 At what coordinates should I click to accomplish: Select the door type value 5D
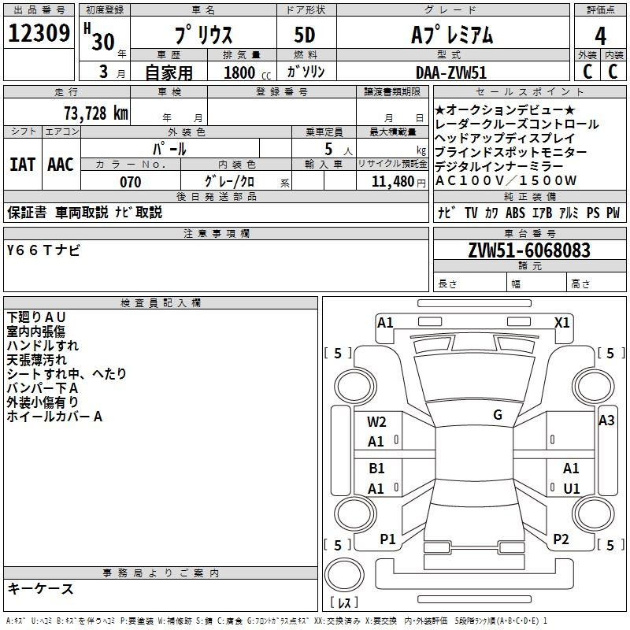305,35
